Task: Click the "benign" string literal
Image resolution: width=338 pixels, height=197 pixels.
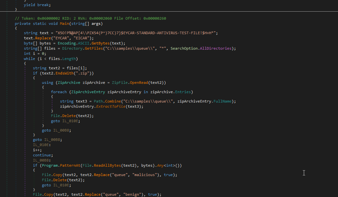Action: 132,194
